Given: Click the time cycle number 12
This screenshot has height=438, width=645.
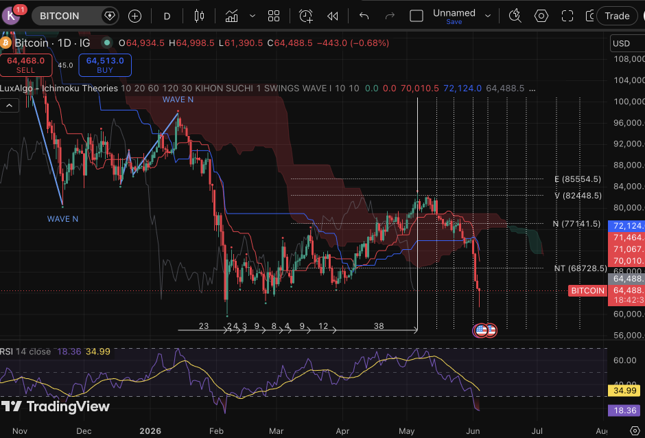Looking at the screenshot, I should (323, 326).
